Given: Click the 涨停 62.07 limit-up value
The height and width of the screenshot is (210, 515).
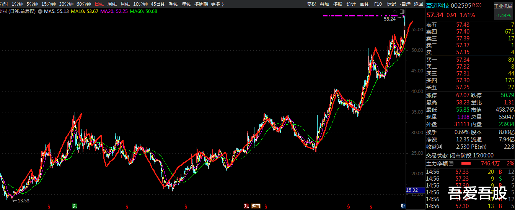Looking at the screenshot, I should [x=463, y=95].
